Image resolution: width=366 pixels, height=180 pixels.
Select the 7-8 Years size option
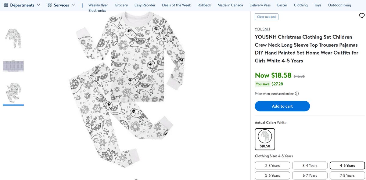(347, 175)
